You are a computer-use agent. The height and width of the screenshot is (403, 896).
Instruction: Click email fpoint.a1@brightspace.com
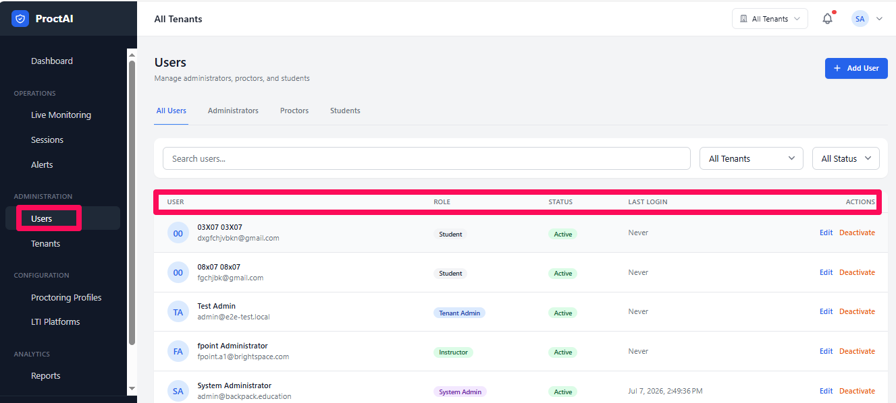click(x=243, y=356)
